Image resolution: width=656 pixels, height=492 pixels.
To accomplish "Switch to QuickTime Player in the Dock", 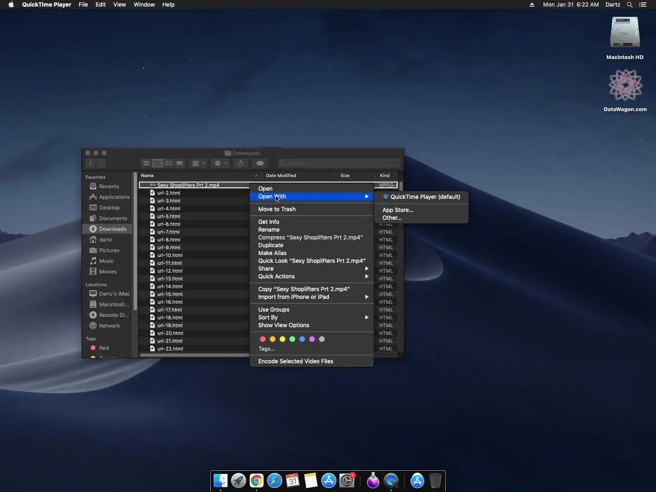I will point(391,481).
